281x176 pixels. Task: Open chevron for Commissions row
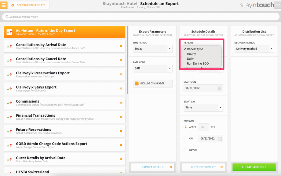121,103
